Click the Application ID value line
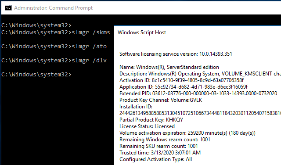 184,87
